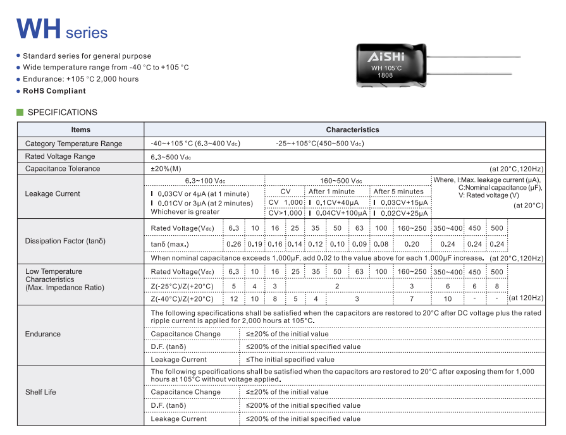Click the 'After 5 minutes' column heading
The width and height of the screenshot is (566, 435).
click(x=398, y=192)
